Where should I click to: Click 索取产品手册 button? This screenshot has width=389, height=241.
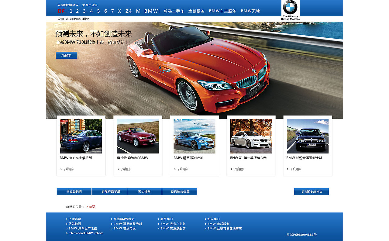click(109, 192)
